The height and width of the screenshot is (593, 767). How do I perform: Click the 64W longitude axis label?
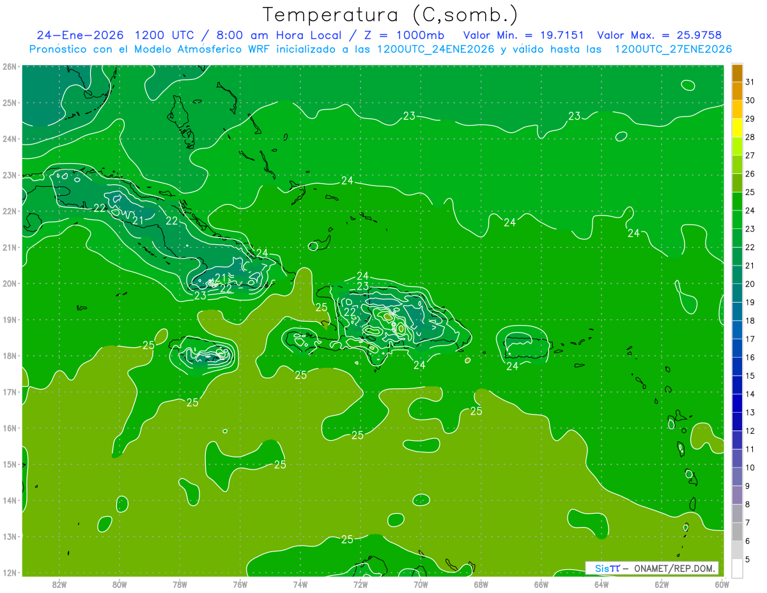[x=601, y=584]
